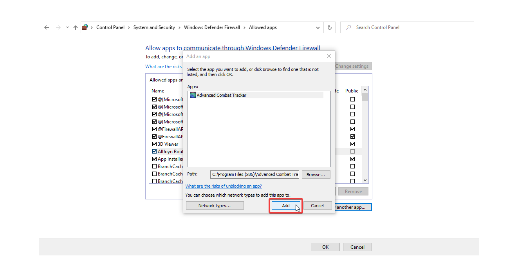The height and width of the screenshot is (275, 518).
Task: Click the Search Control Panel box
Action: (x=407, y=27)
